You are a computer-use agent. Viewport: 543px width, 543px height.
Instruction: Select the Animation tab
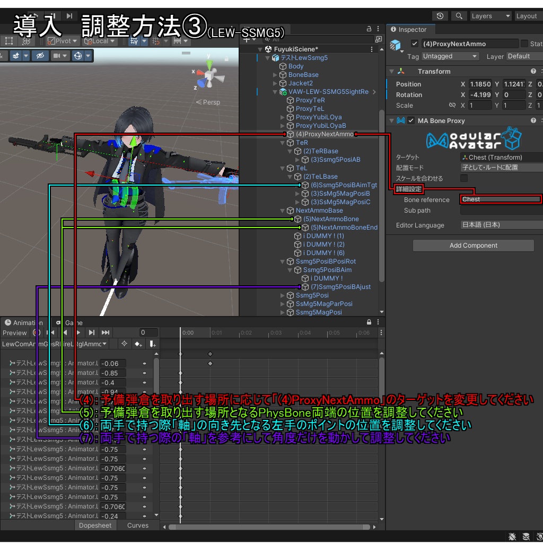(x=24, y=323)
